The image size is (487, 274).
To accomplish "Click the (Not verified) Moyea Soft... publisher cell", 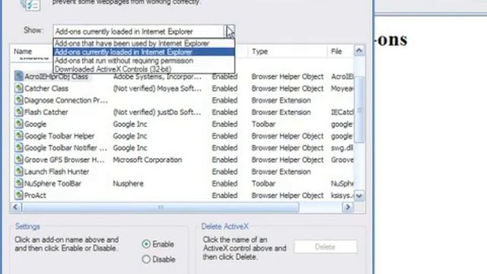I will pyautogui.click(x=158, y=88).
